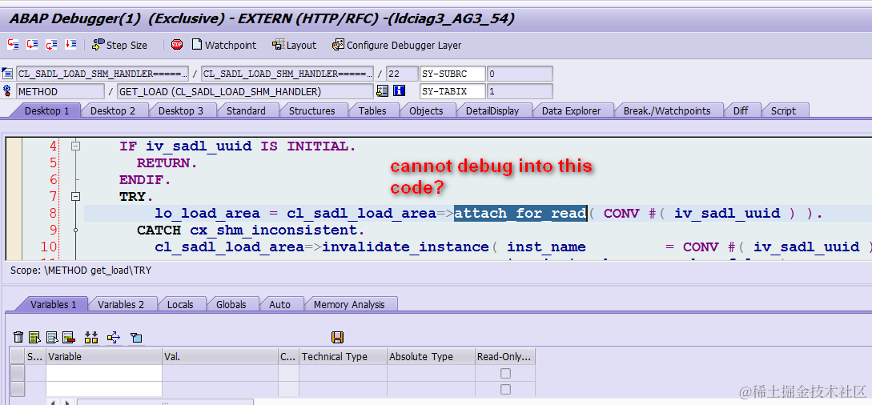Image resolution: width=872 pixels, height=405 pixels.
Task: Select the Locals tab
Action: tap(180, 304)
